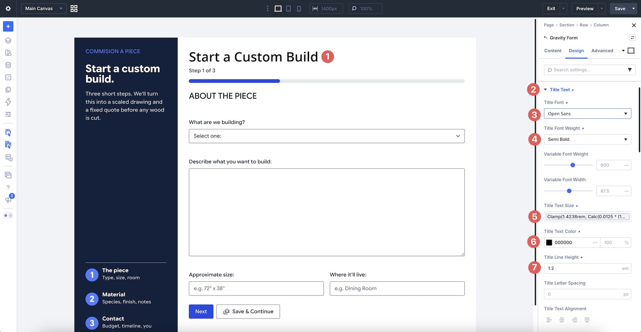641x332 pixels.
Task: Click the Exit button
Action: point(551,9)
